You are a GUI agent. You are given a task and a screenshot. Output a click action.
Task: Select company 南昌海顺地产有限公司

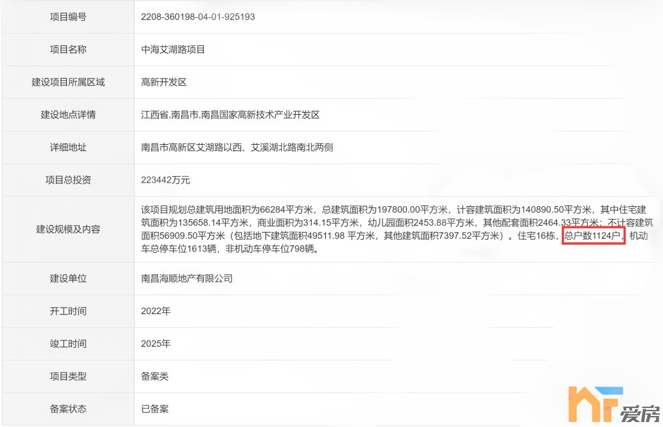coord(187,278)
